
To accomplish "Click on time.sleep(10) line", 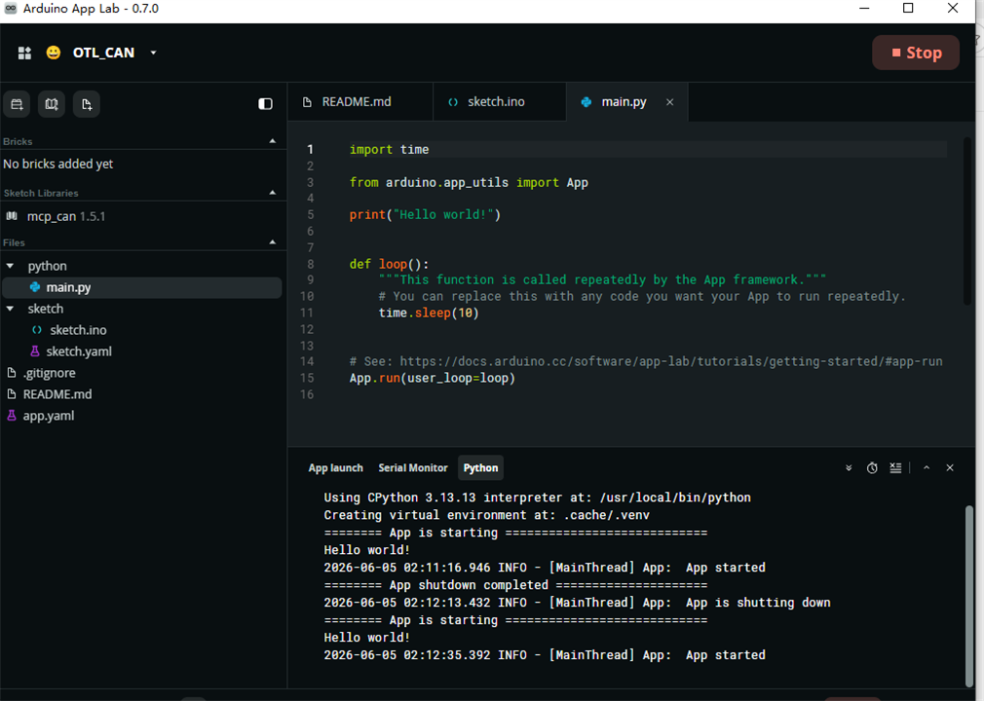I will (429, 313).
